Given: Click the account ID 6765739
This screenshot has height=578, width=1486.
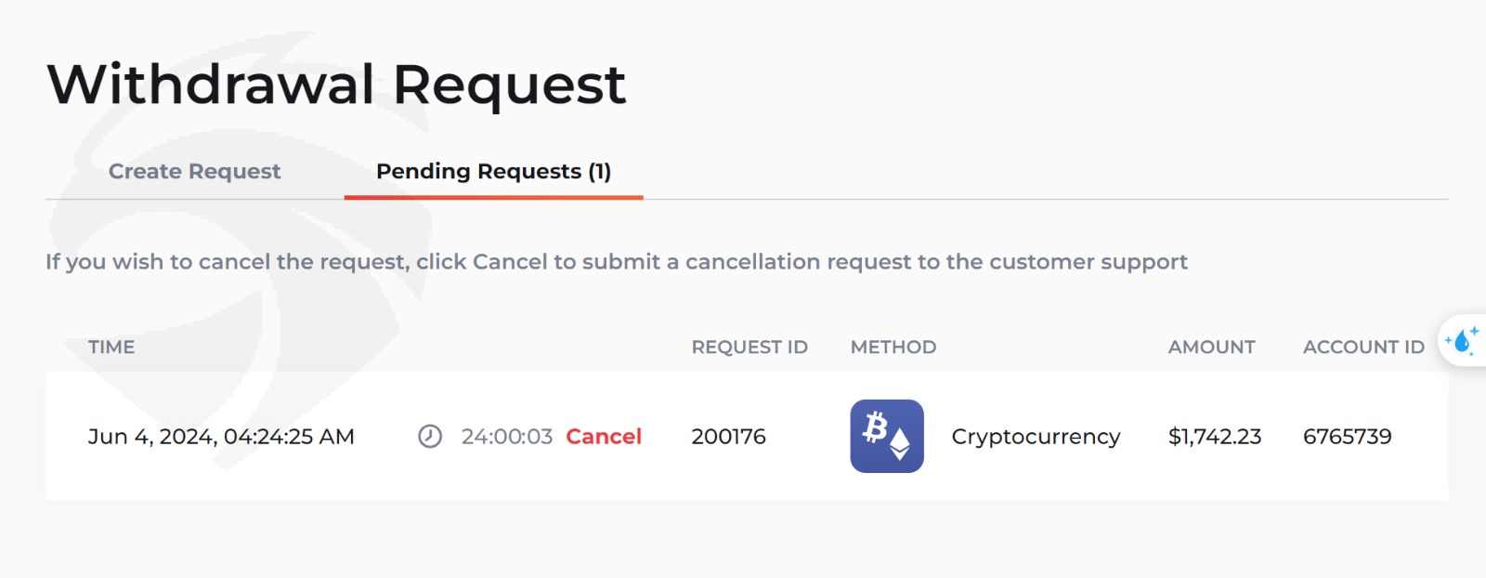Looking at the screenshot, I should pyautogui.click(x=1347, y=436).
